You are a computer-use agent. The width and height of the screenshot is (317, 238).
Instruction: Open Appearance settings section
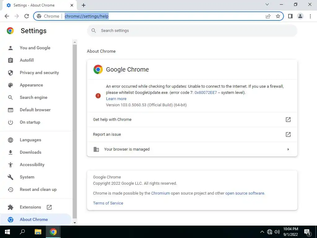click(31, 85)
